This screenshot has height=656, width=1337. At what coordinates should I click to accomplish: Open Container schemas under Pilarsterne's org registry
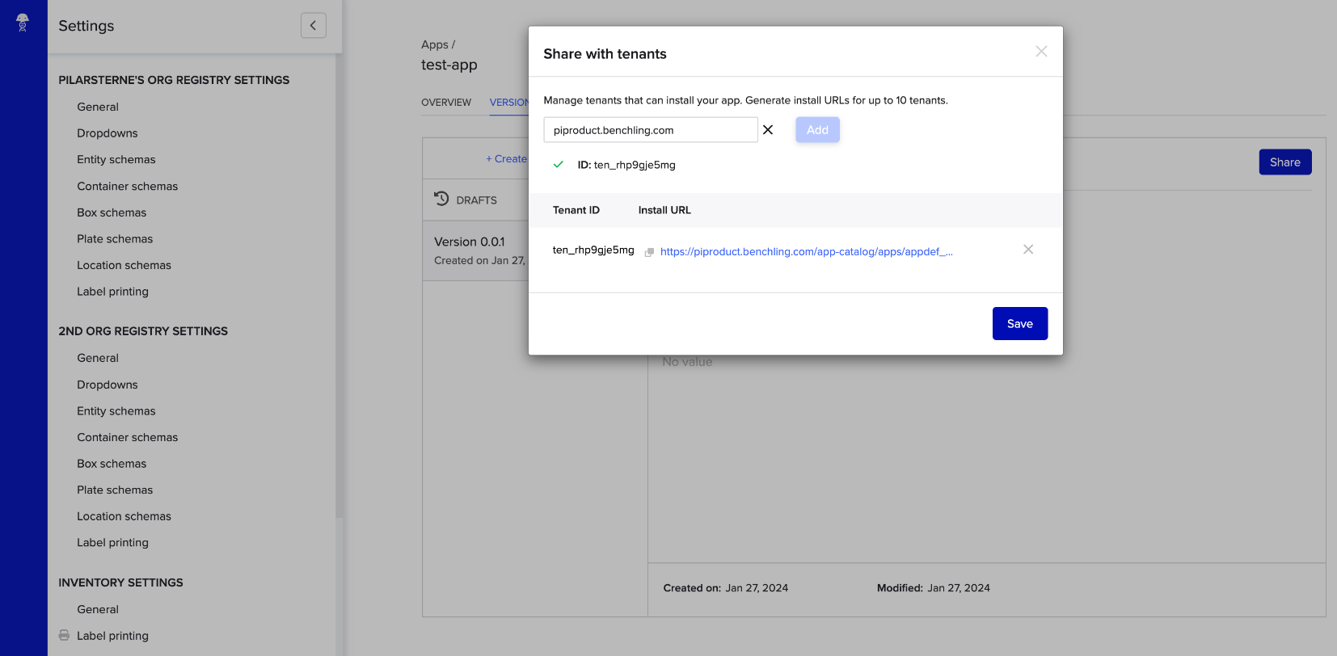pyautogui.click(x=128, y=187)
